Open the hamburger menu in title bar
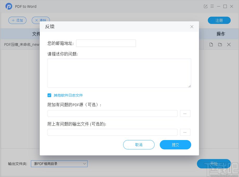Image resolution: width=239 pixels, height=177 pixels. pos(212,6)
